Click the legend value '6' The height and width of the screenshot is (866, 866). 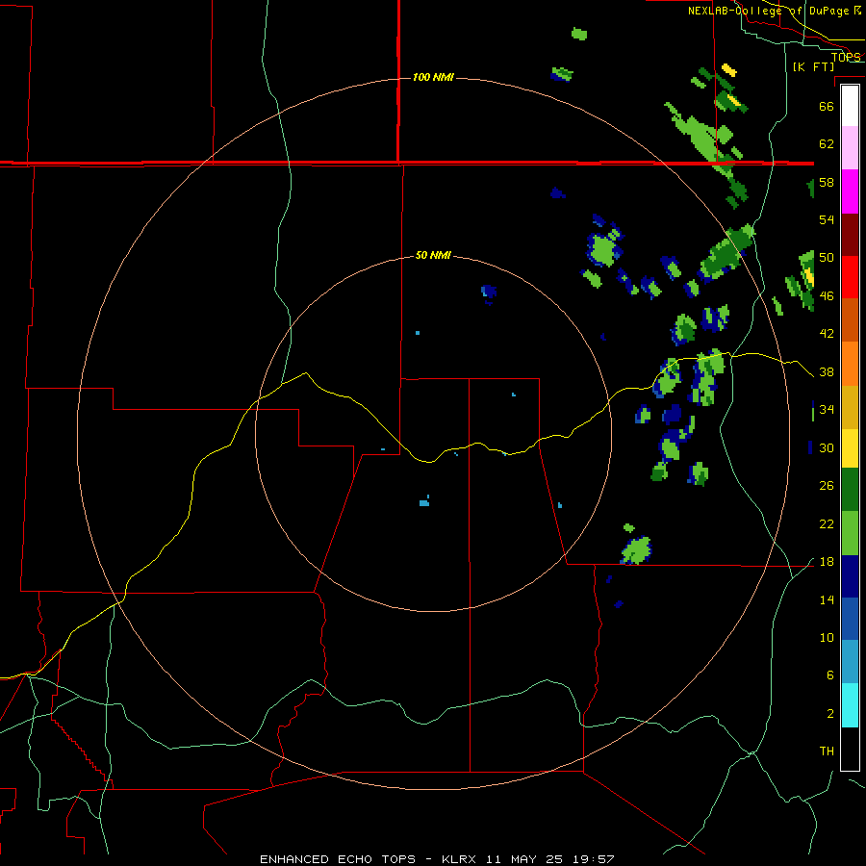(x=829, y=675)
